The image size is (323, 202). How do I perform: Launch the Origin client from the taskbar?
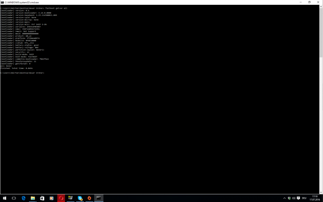coord(89,198)
